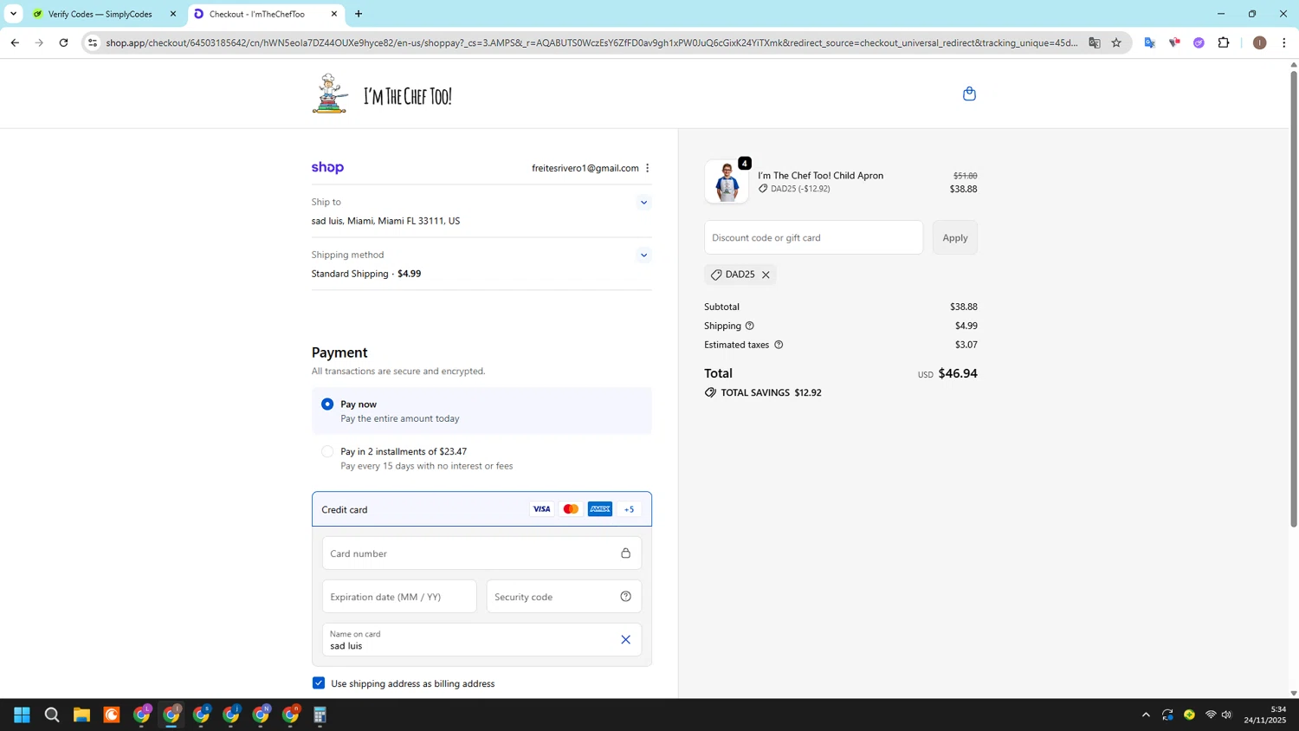The width and height of the screenshot is (1299, 731).
Task: Open the Chrome extensions puzzle icon
Action: point(1224,42)
